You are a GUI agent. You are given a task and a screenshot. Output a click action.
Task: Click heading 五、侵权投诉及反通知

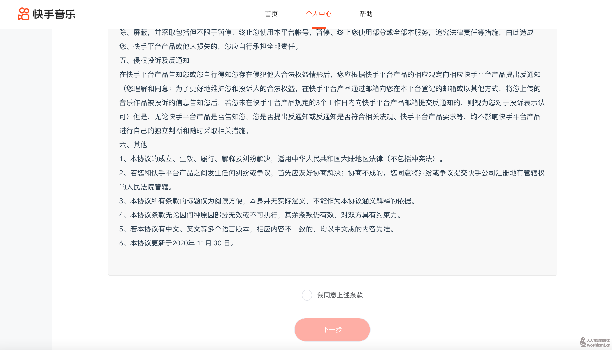tap(154, 61)
